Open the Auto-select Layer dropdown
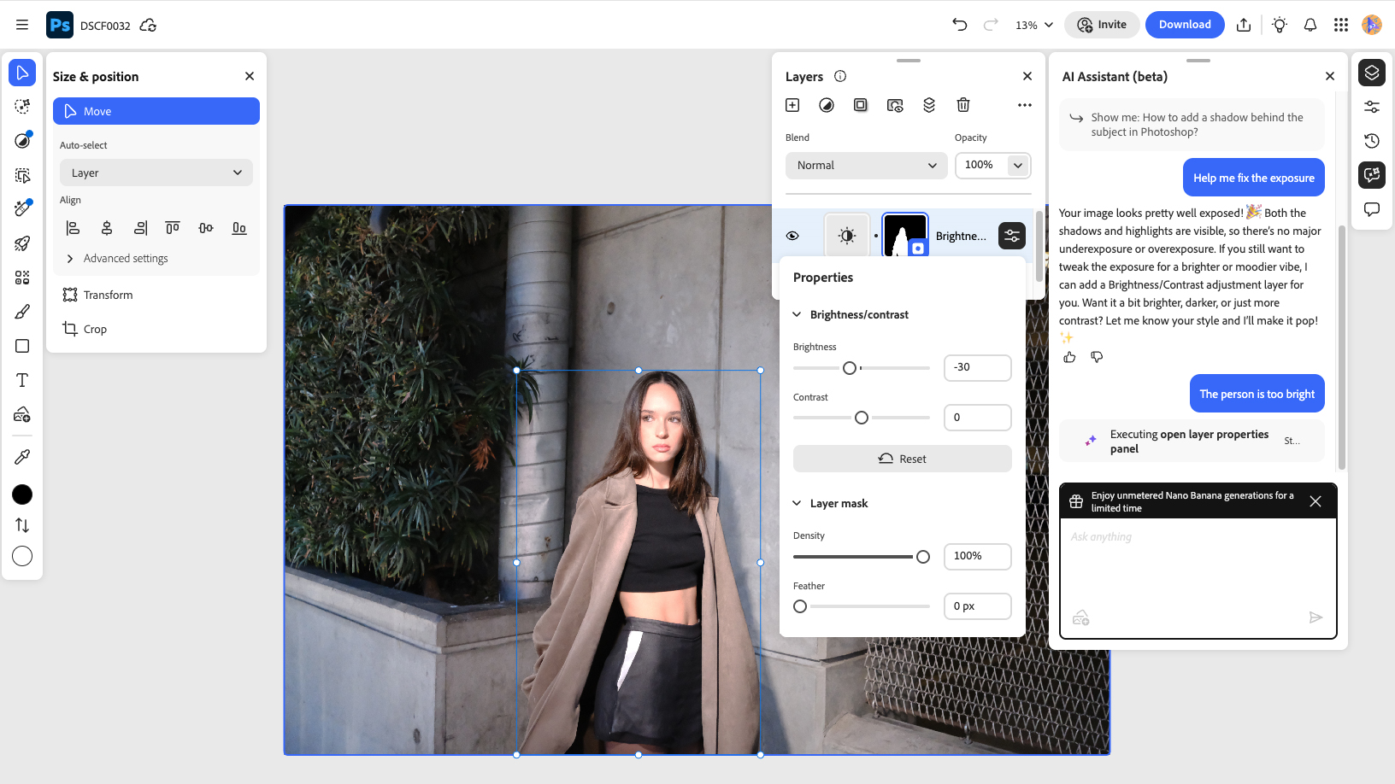Image resolution: width=1395 pixels, height=784 pixels. click(156, 173)
